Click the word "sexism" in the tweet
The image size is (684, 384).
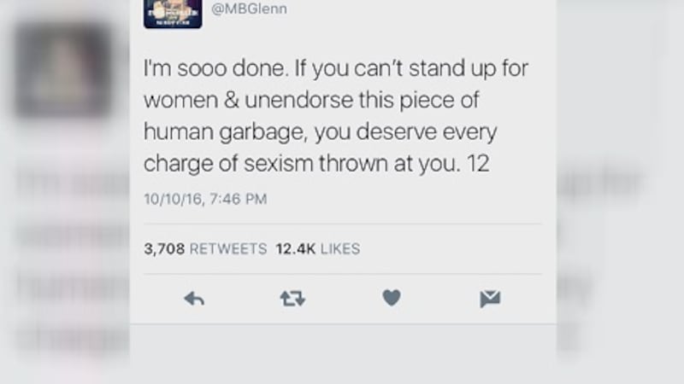point(279,164)
